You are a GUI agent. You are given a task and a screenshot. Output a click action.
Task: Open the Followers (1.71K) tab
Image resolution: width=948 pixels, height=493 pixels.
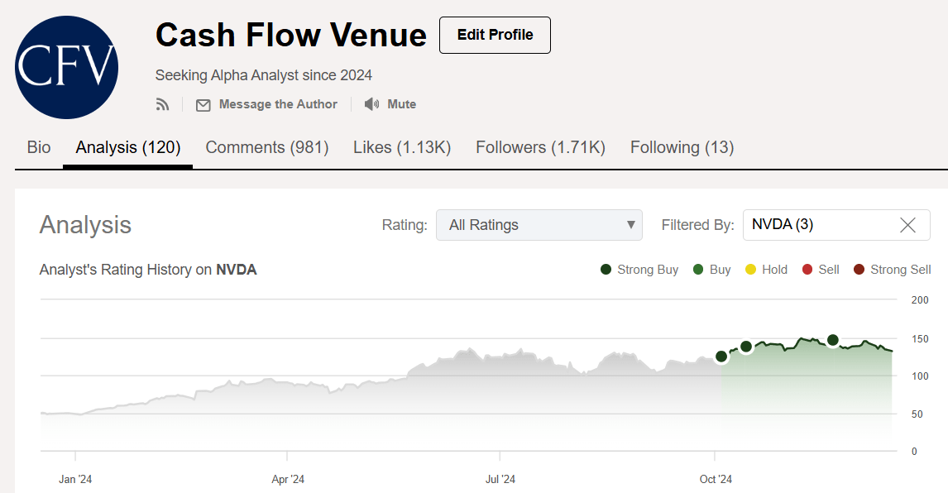click(540, 147)
